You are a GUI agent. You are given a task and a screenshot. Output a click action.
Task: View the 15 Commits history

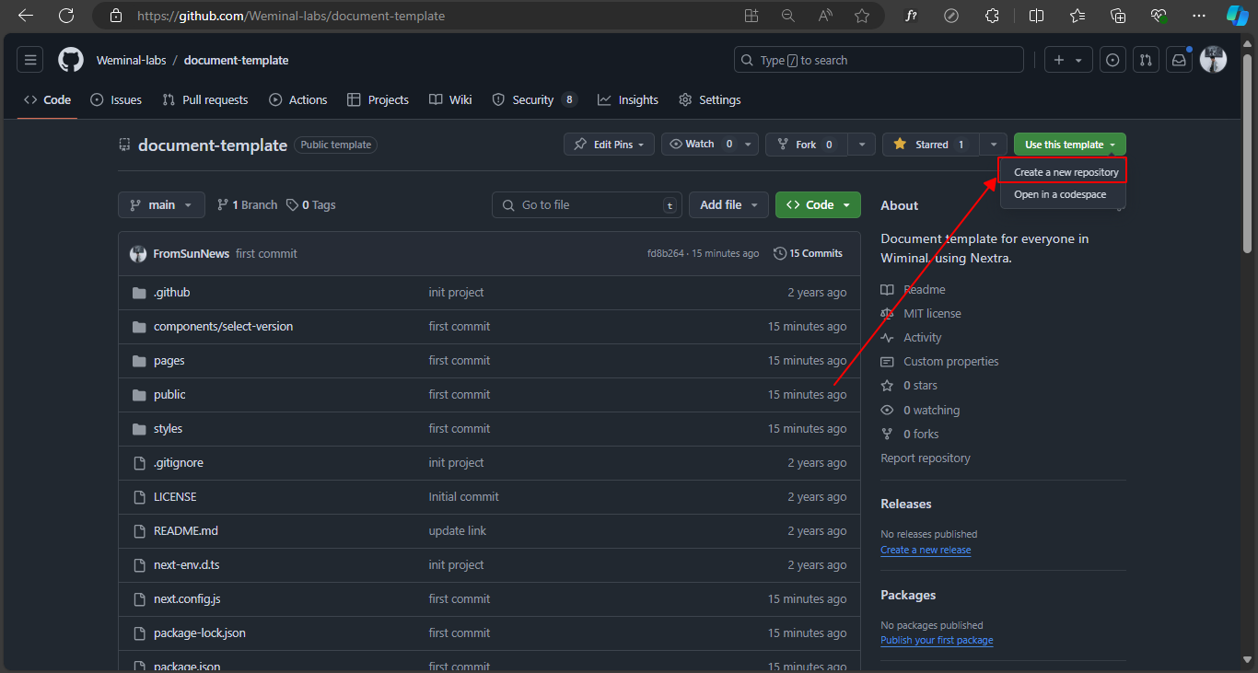[809, 253]
